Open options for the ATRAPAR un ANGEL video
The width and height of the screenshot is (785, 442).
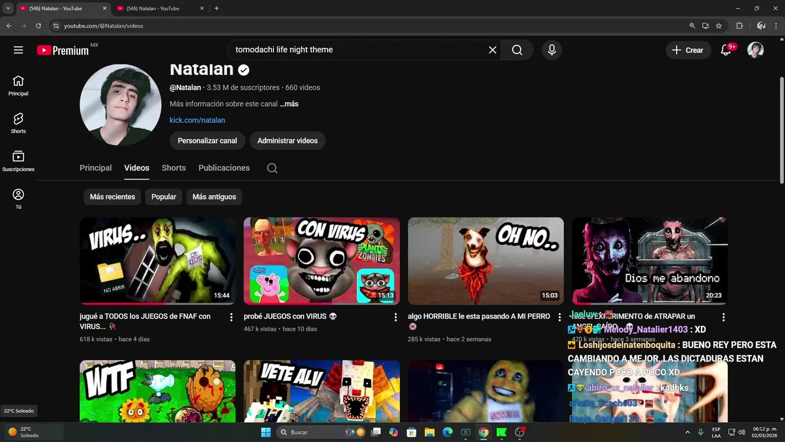pos(724,317)
